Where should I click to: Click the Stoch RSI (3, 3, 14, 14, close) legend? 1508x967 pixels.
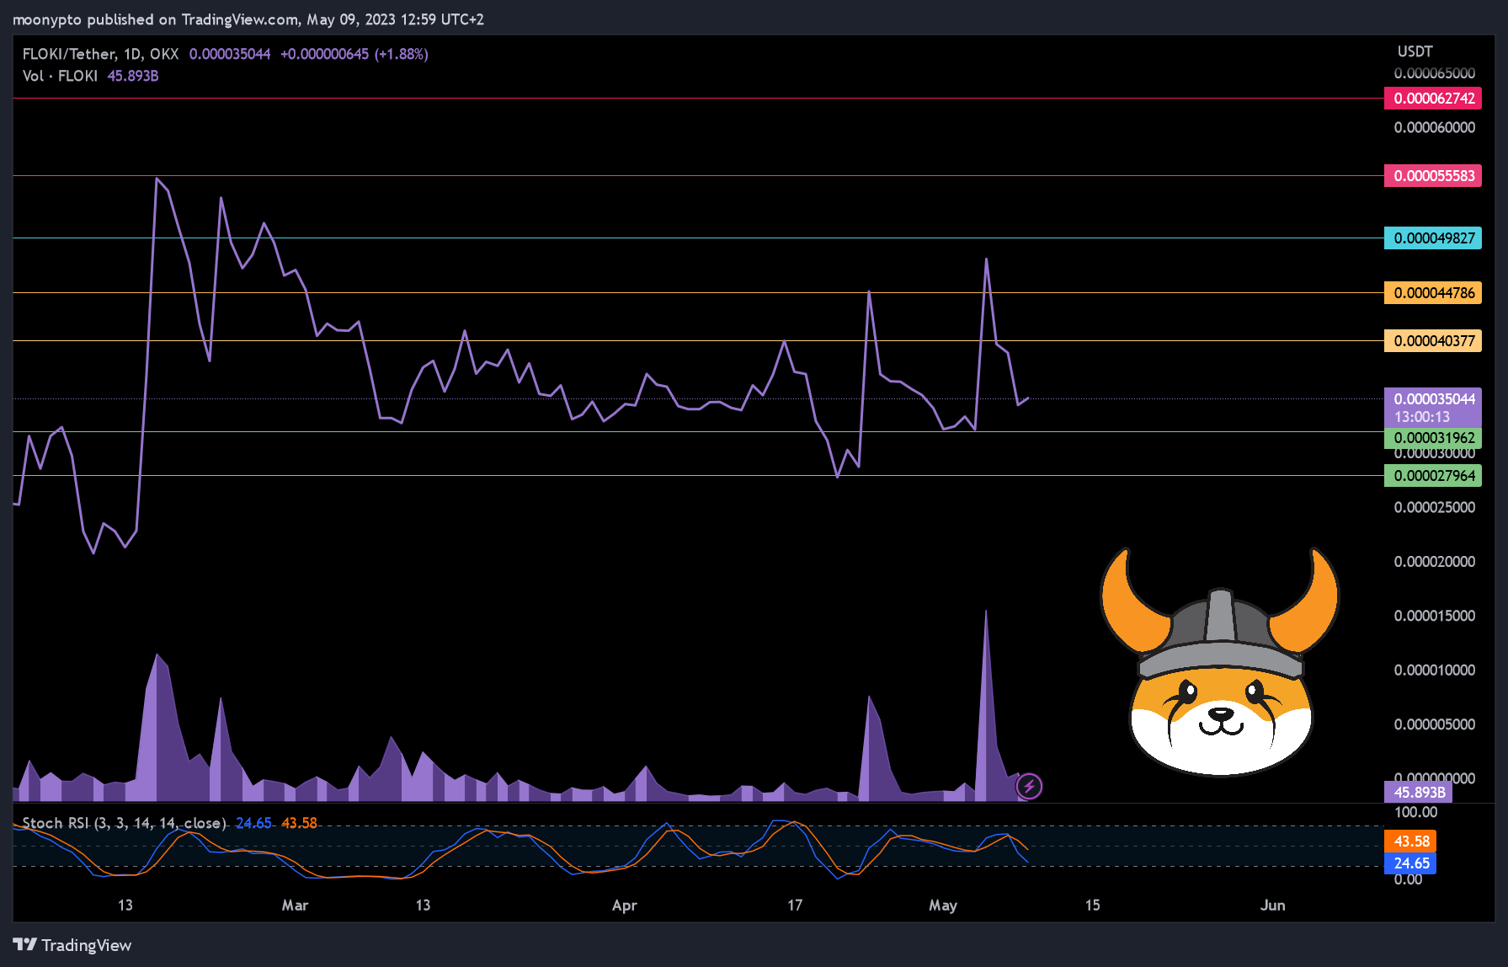click(125, 823)
